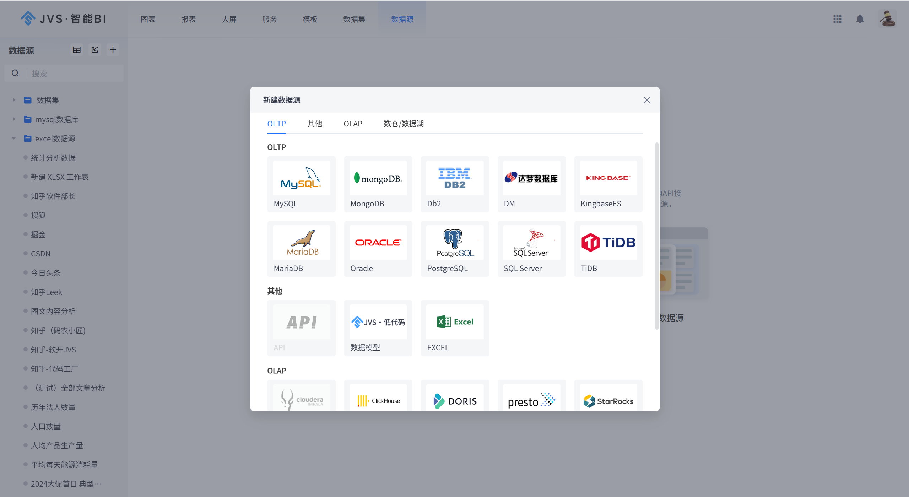Select the SQL Server data source

tap(531, 249)
